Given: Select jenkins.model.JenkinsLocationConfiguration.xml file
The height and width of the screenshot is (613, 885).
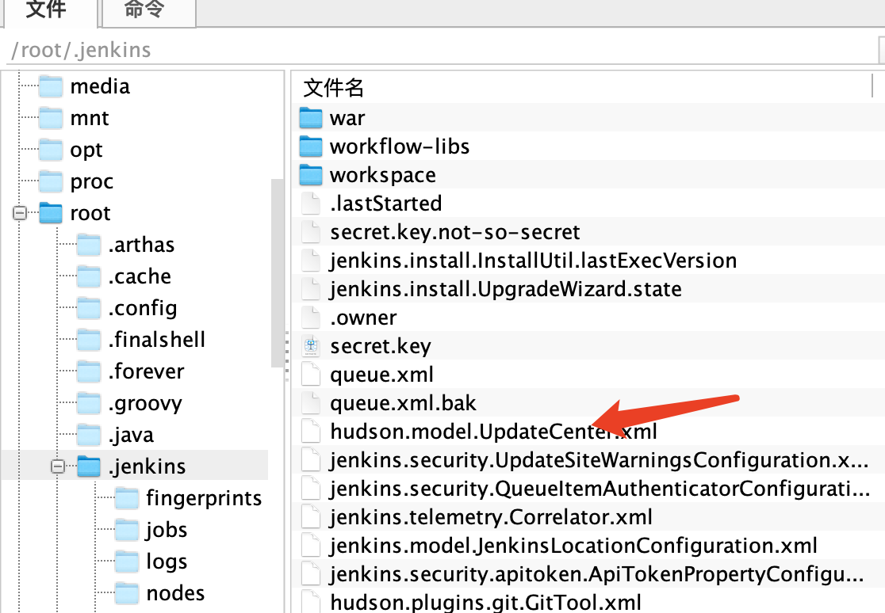Looking at the screenshot, I should pos(573,546).
